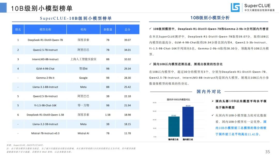279x157 pixels.
Task: Click the 海外前三名 axis label
Action: pos(173,139)
